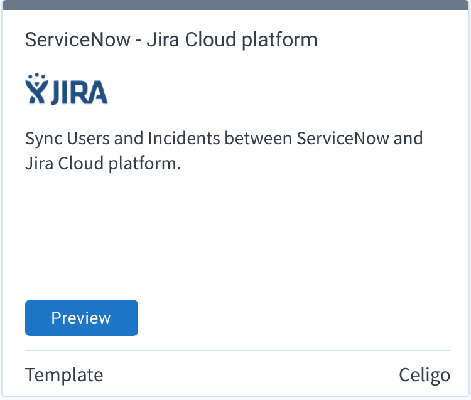Screen dimensions: 471x400
Task: Click footer space between Template and Celigo
Action: tap(251, 375)
